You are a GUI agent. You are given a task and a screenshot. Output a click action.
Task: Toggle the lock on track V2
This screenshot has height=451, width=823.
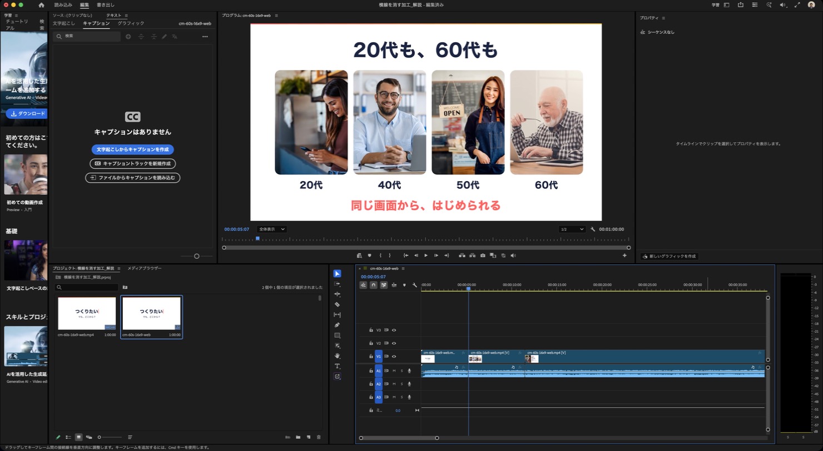[x=371, y=343]
